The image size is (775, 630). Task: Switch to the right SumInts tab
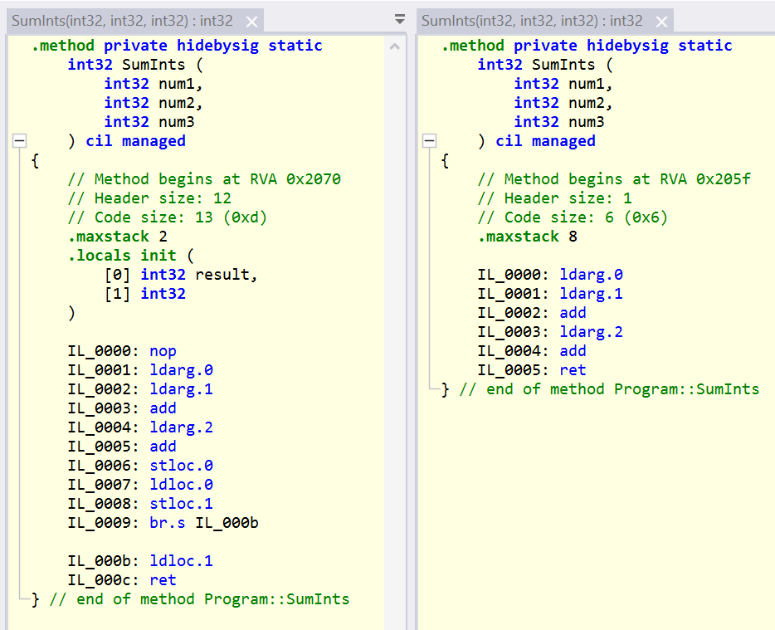click(x=531, y=18)
